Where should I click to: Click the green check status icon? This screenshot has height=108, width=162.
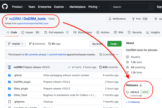(69, 67)
